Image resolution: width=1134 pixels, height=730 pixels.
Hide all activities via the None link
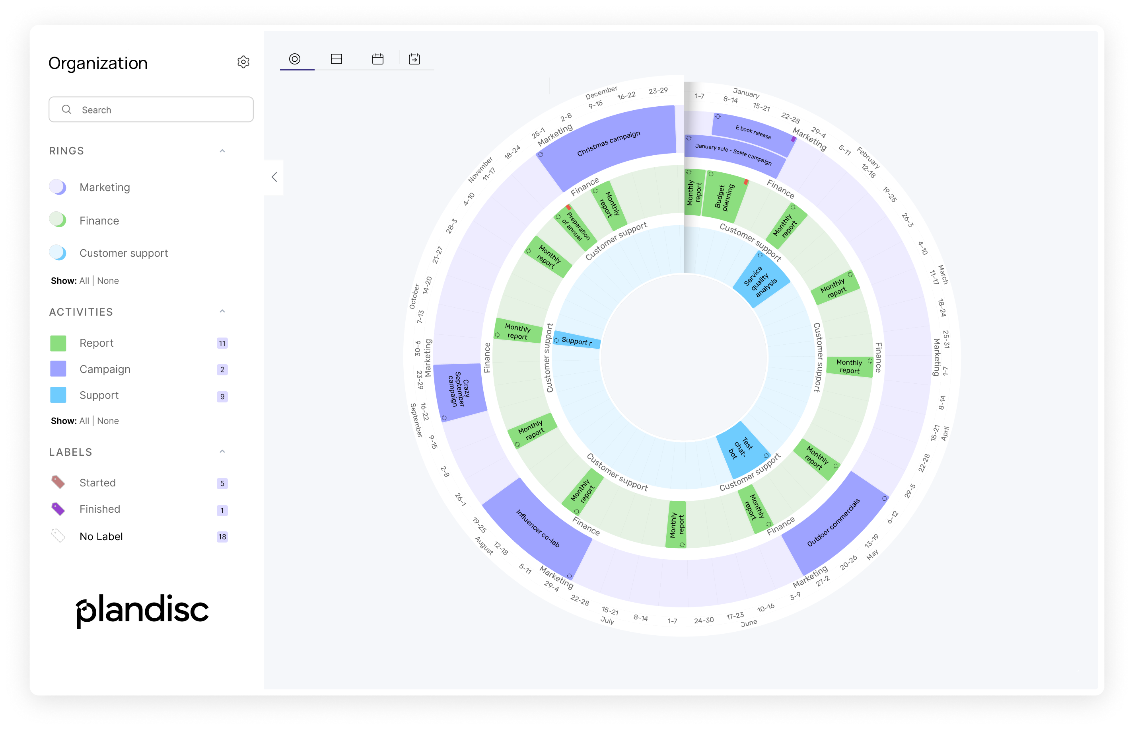pos(108,420)
